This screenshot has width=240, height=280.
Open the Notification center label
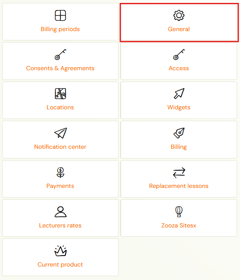60,147
